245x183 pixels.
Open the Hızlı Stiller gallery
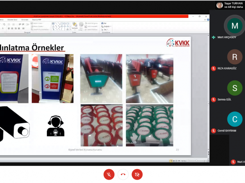tap(81, 26)
